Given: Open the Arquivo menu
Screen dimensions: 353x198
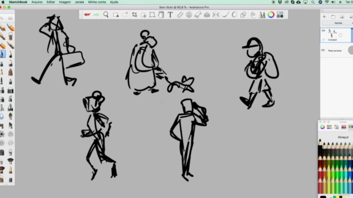Looking at the screenshot, I should tap(37, 2).
